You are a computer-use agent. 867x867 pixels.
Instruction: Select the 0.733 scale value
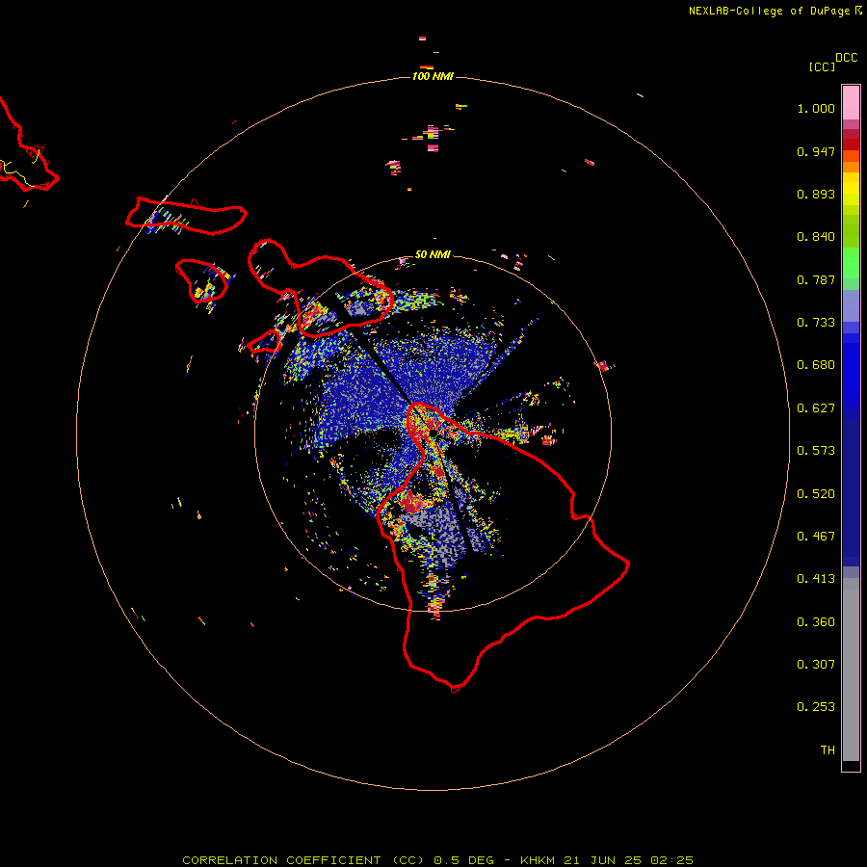816,323
